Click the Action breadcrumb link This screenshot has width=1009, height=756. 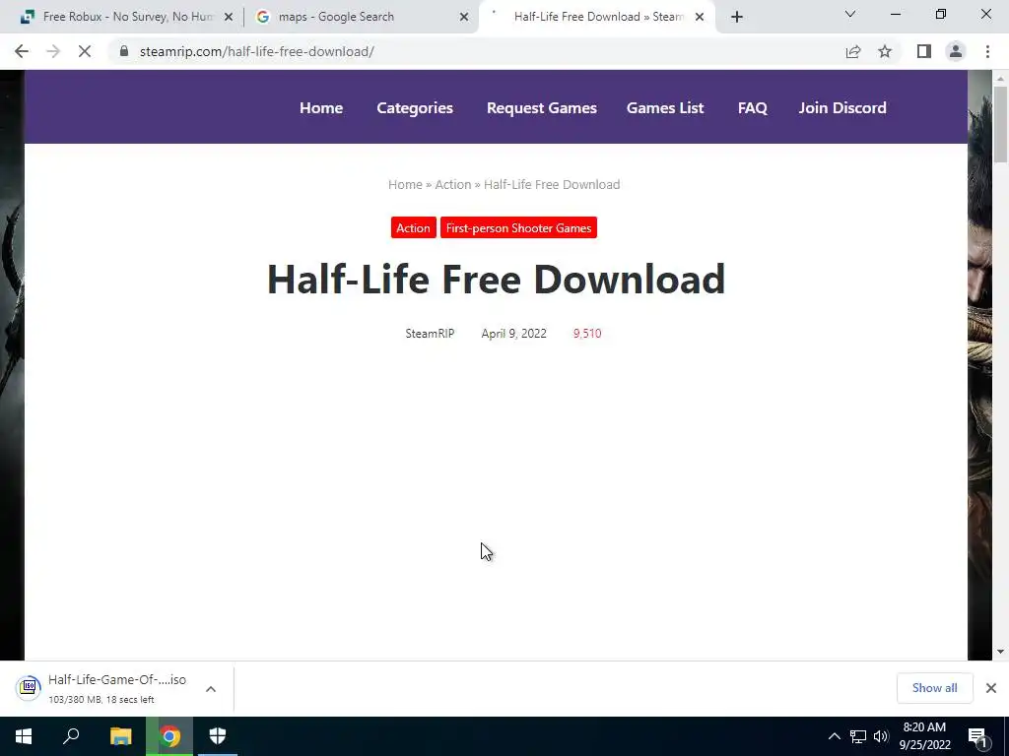pos(453,184)
